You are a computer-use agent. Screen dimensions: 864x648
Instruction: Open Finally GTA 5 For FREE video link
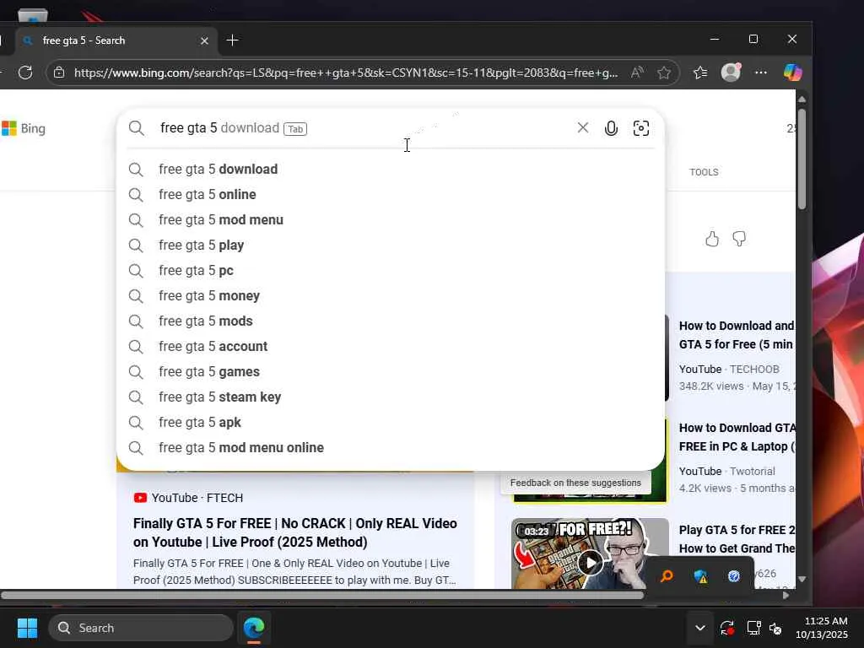click(x=294, y=532)
